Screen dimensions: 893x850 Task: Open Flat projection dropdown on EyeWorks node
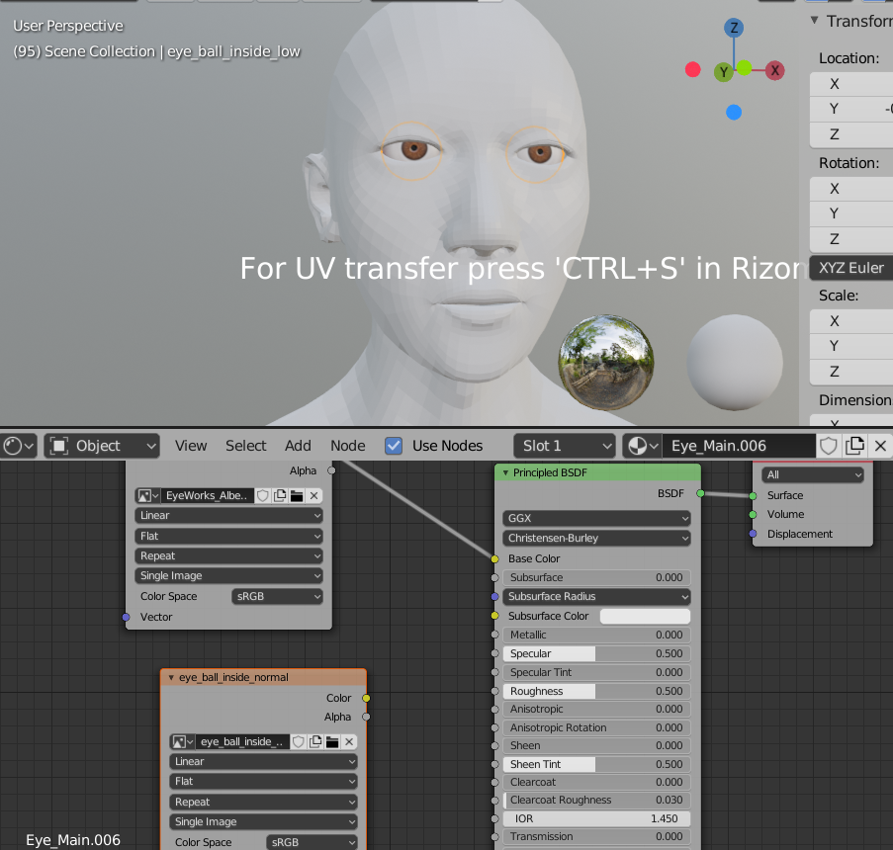(x=229, y=537)
